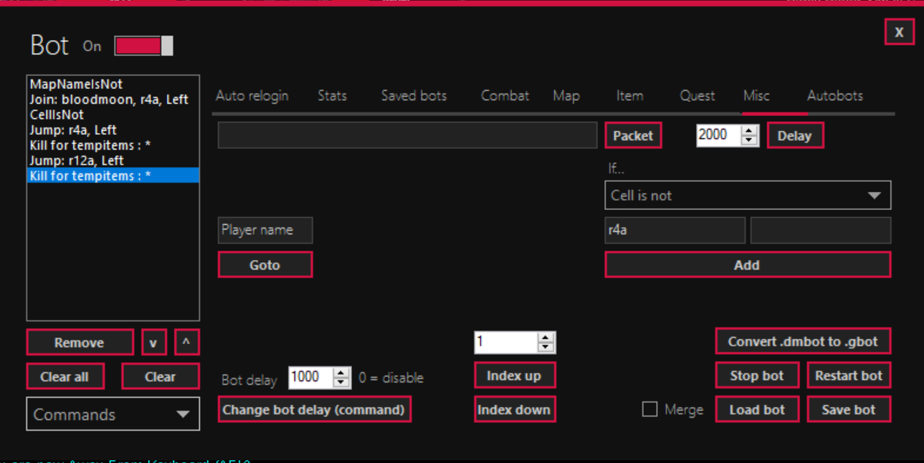Open the Autobots tab
The height and width of the screenshot is (463, 924).
point(835,96)
